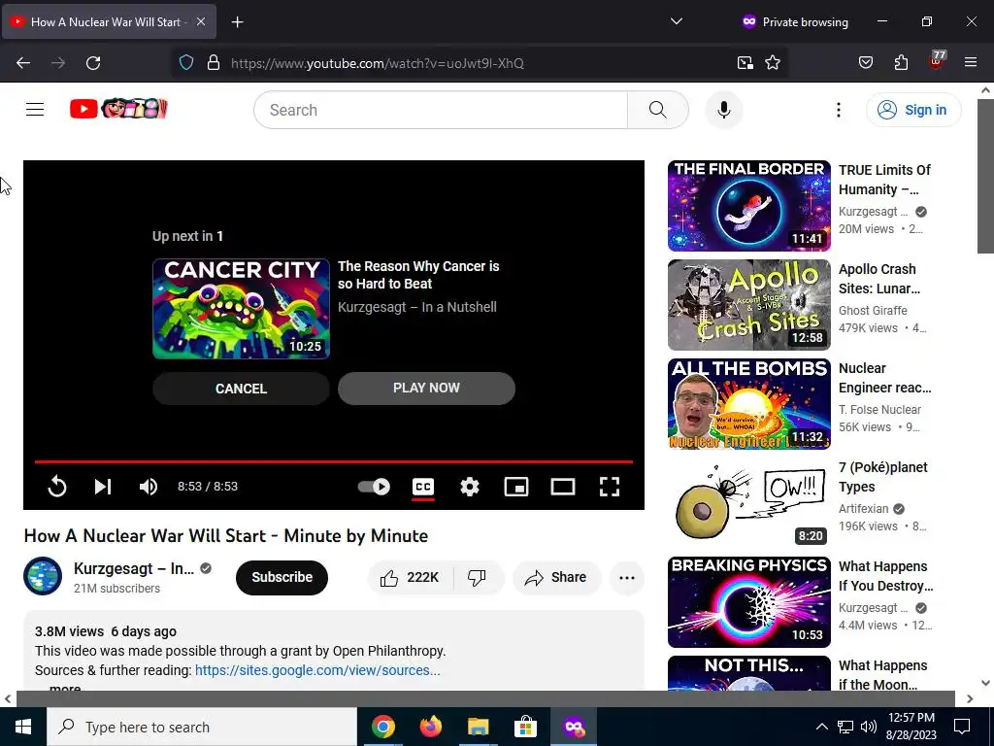Focus the YouTube Search field

(x=441, y=110)
